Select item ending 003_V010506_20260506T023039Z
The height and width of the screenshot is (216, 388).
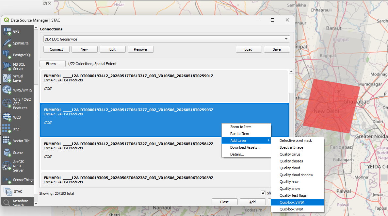pos(164,180)
